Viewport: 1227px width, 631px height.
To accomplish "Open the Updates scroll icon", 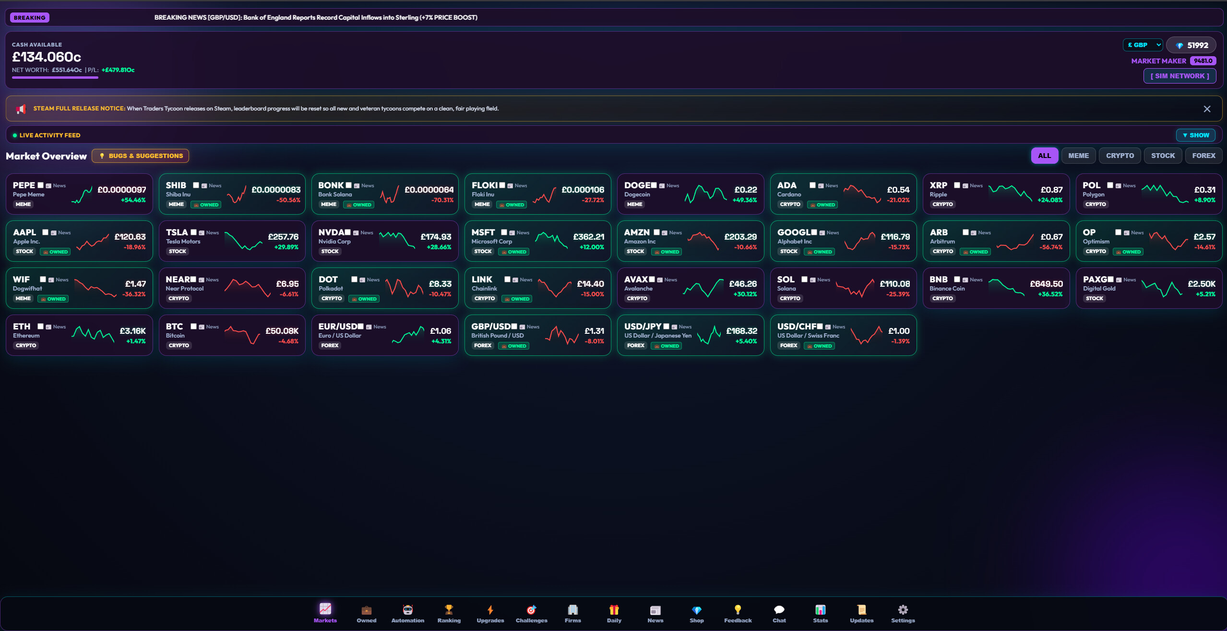I will [x=861, y=610].
